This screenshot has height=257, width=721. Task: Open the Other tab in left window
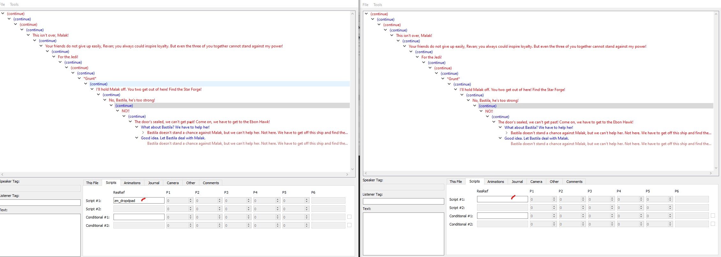click(x=191, y=183)
